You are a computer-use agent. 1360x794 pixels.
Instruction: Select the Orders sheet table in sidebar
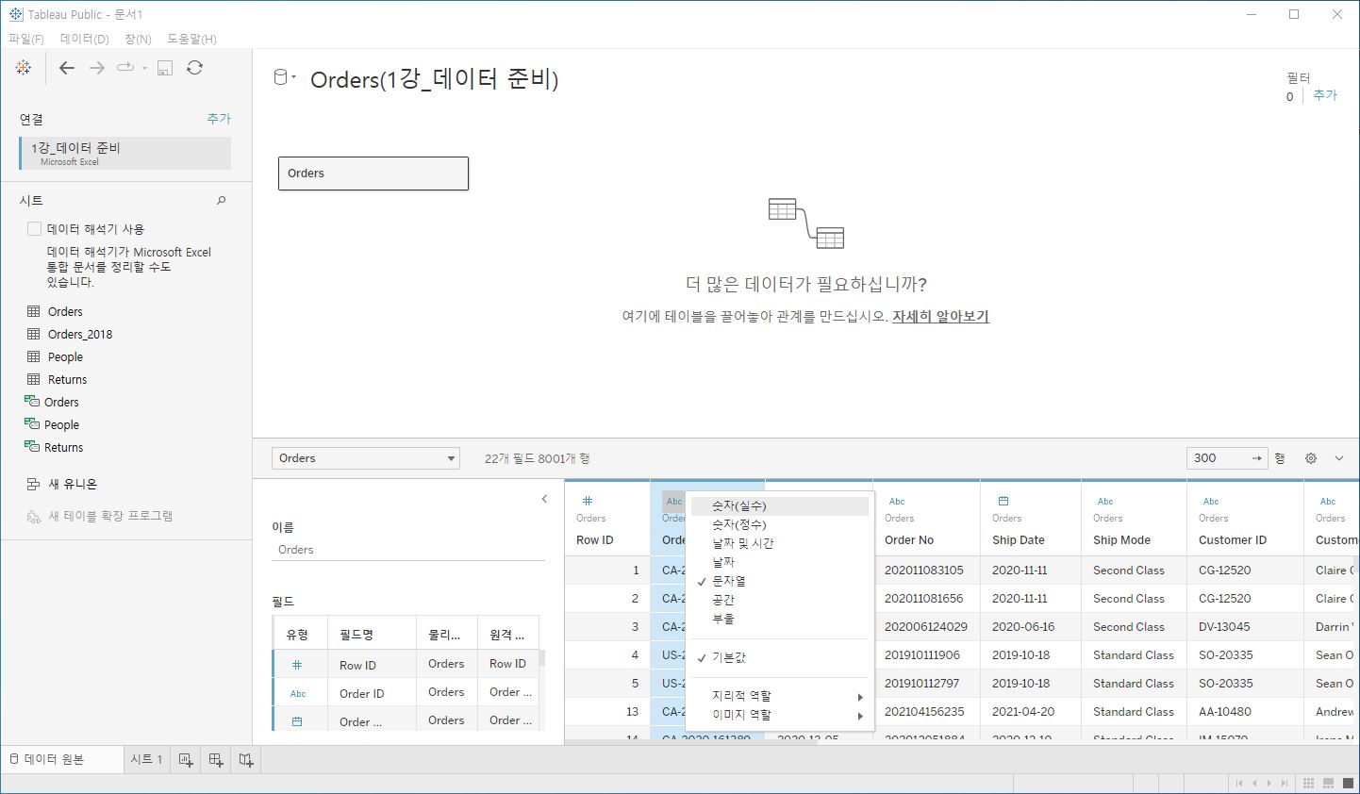tap(65, 311)
